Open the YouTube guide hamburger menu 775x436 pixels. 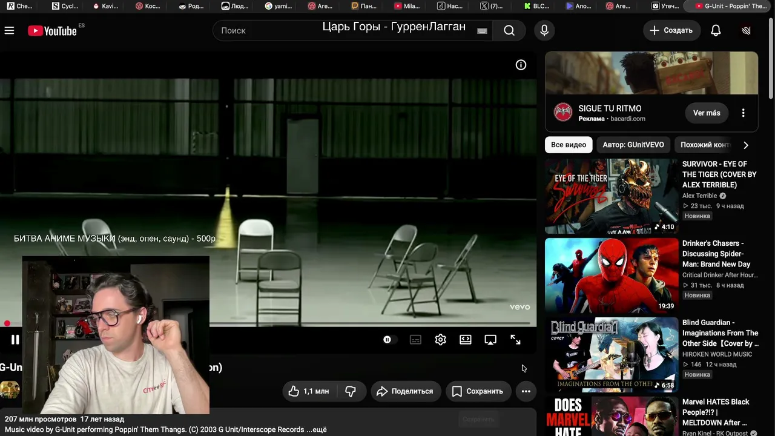9,30
